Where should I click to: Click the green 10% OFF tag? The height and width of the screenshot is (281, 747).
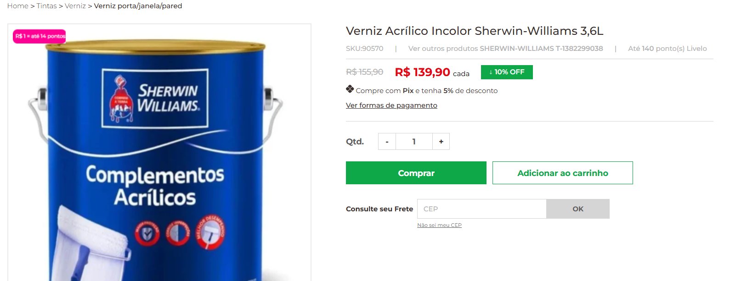tap(507, 72)
